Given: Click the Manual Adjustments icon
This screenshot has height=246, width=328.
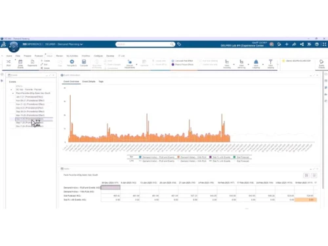Looking at the screenshot, I should (130, 62).
